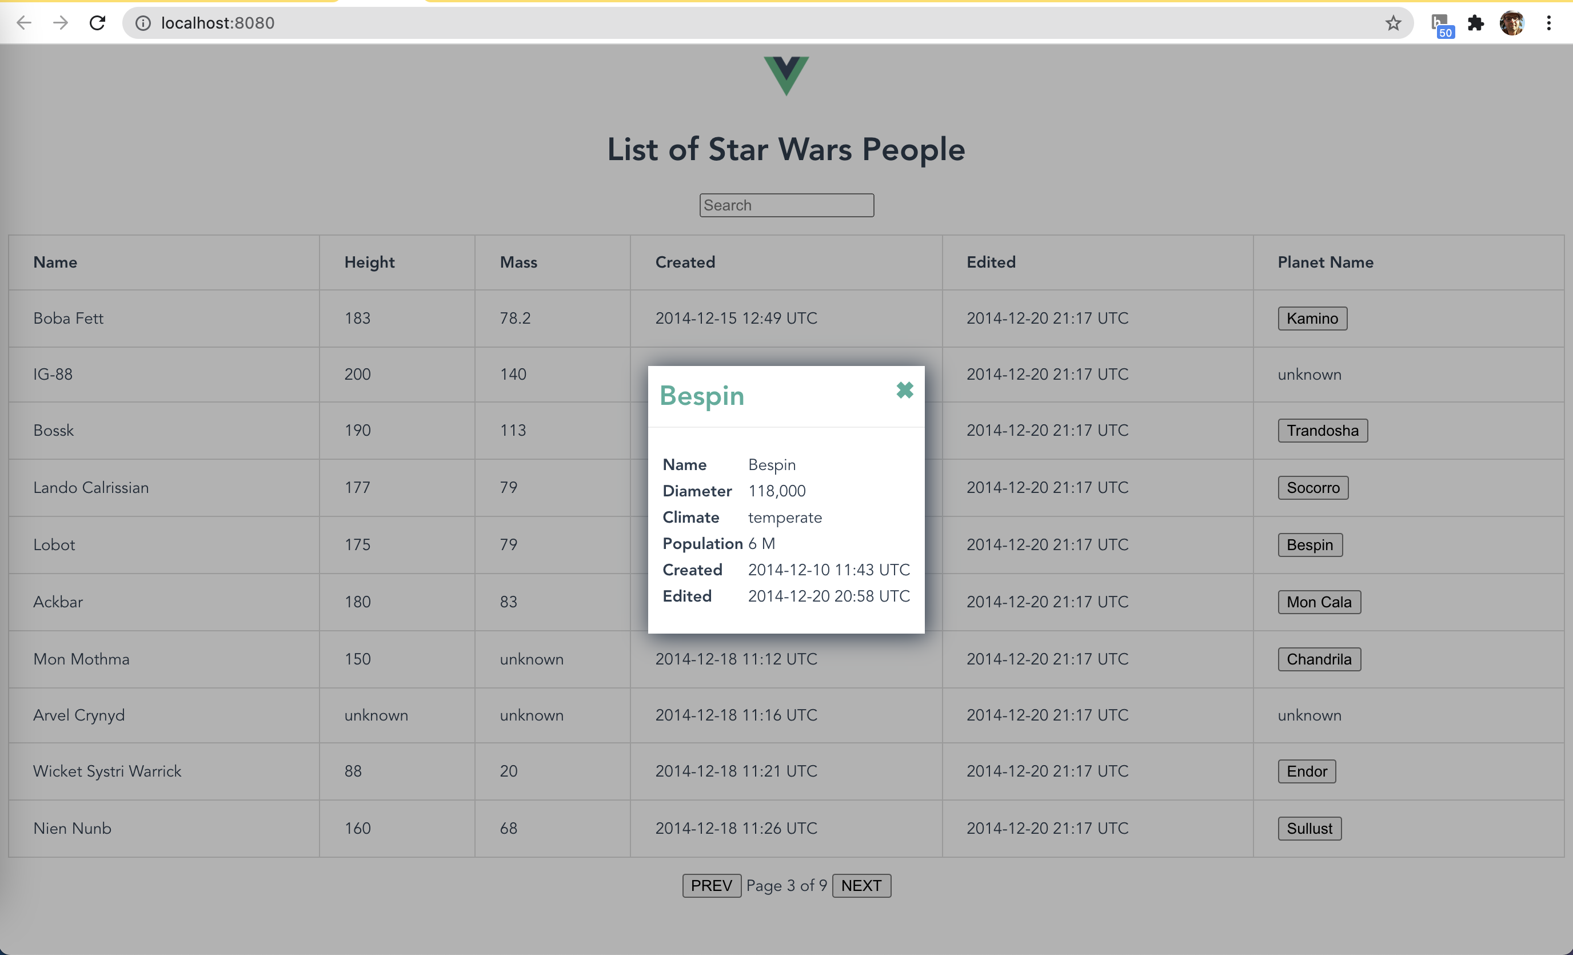
Task: Click the Vue logo at top
Action: [786, 75]
